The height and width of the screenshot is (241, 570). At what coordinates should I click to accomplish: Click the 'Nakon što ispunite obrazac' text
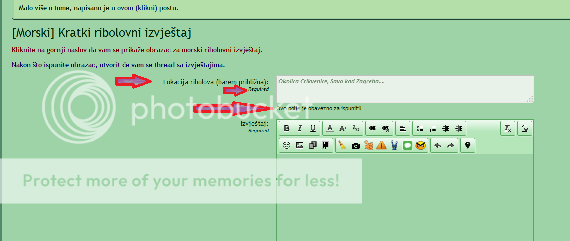(119, 65)
